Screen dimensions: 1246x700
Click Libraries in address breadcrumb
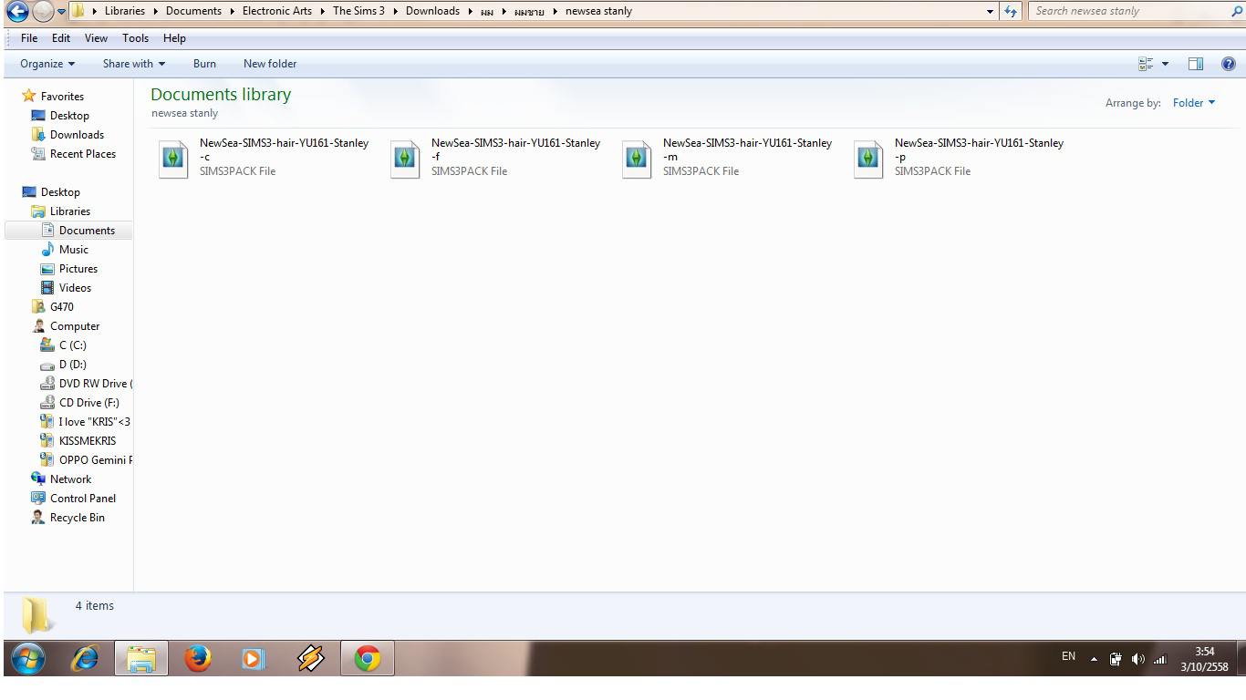point(124,11)
